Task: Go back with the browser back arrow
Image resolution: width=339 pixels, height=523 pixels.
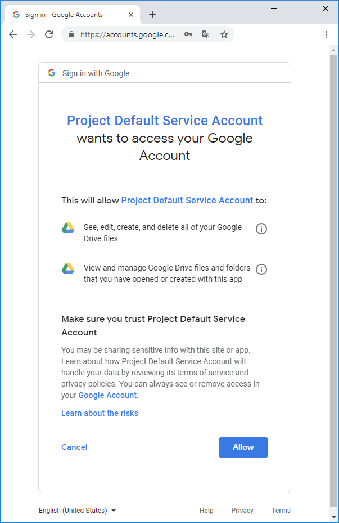Action: [x=13, y=34]
